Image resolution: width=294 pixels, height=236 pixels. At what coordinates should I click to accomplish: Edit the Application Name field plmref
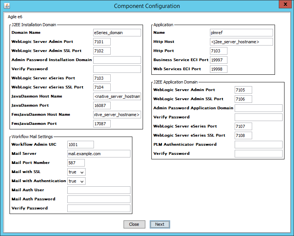tap(241, 33)
